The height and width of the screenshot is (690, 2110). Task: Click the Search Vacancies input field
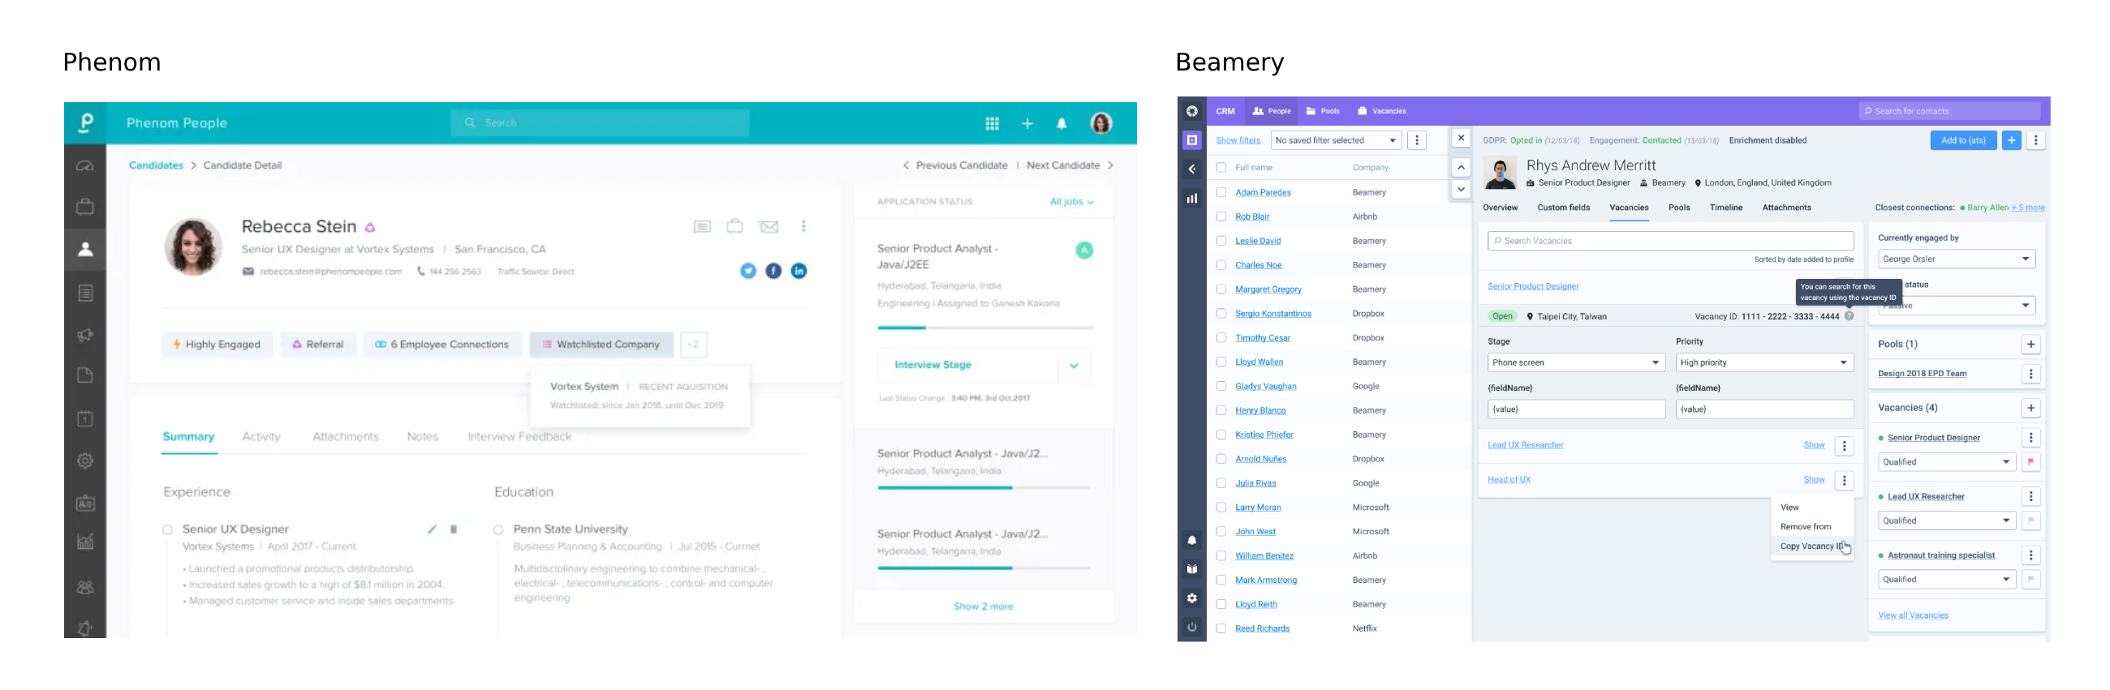click(x=1669, y=241)
